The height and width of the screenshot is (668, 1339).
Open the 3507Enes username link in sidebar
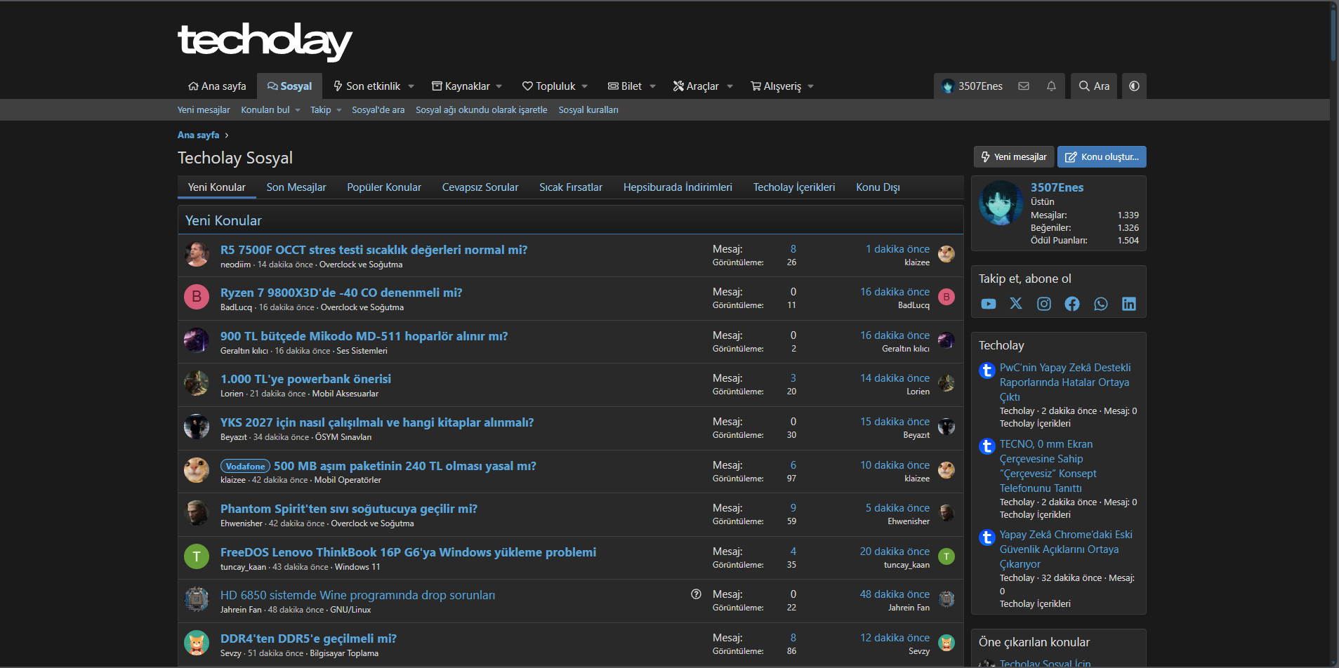click(x=1057, y=187)
